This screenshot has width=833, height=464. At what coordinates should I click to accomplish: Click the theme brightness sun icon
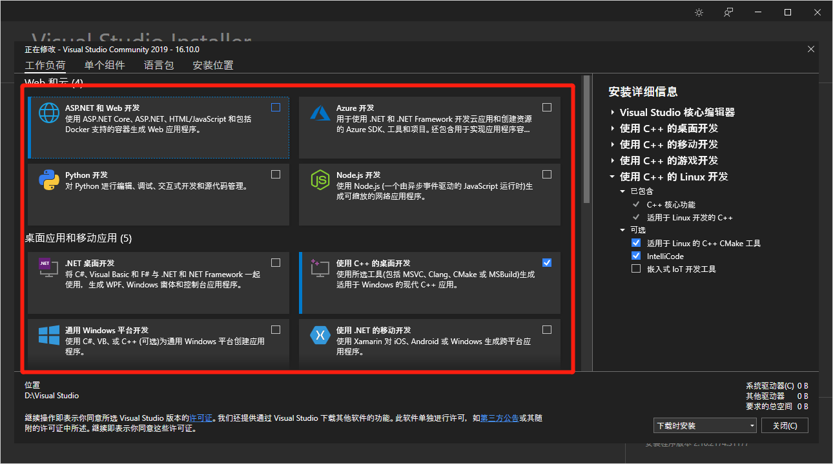point(699,12)
